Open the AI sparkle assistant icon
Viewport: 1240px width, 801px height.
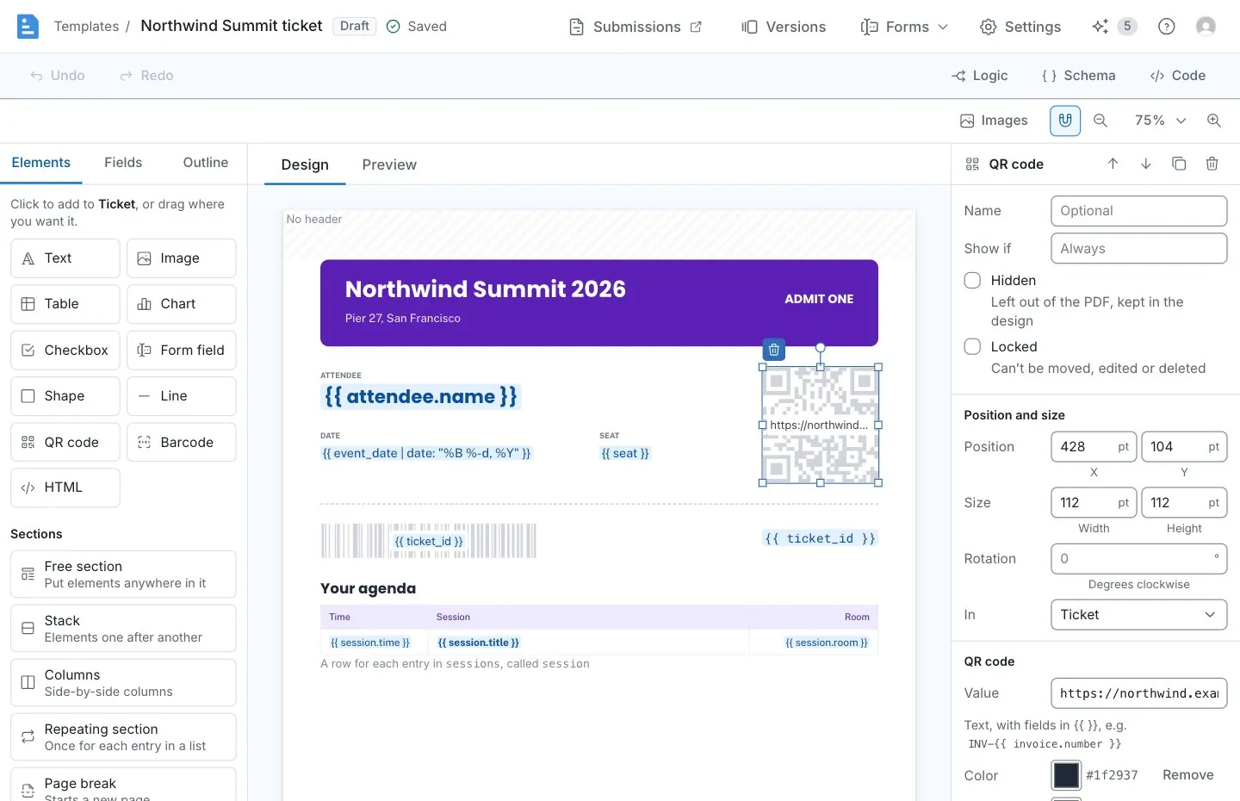(1100, 27)
